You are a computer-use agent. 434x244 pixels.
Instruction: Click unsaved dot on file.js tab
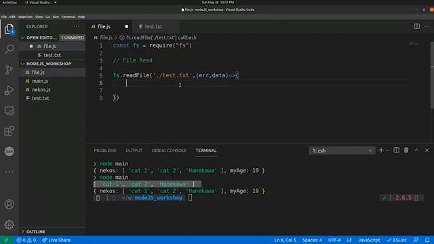coord(127,26)
